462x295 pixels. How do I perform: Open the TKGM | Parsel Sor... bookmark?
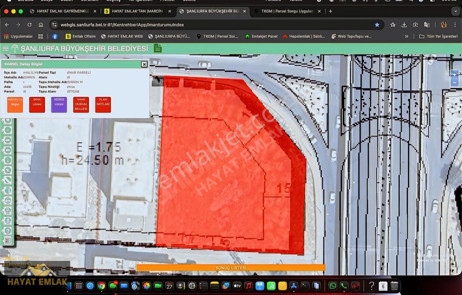[217, 36]
